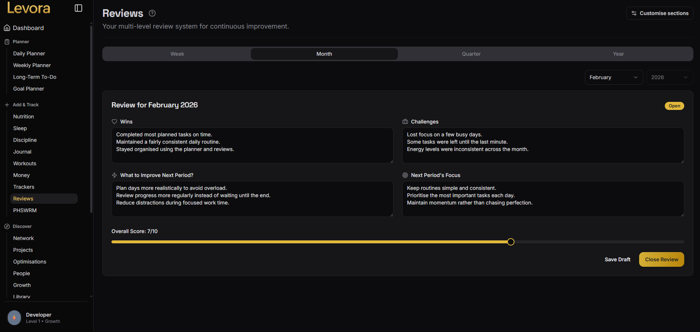This screenshot has width=700, height=332.
Task: Click the heart icon on the Wins section
Action: tap(114, 121)
